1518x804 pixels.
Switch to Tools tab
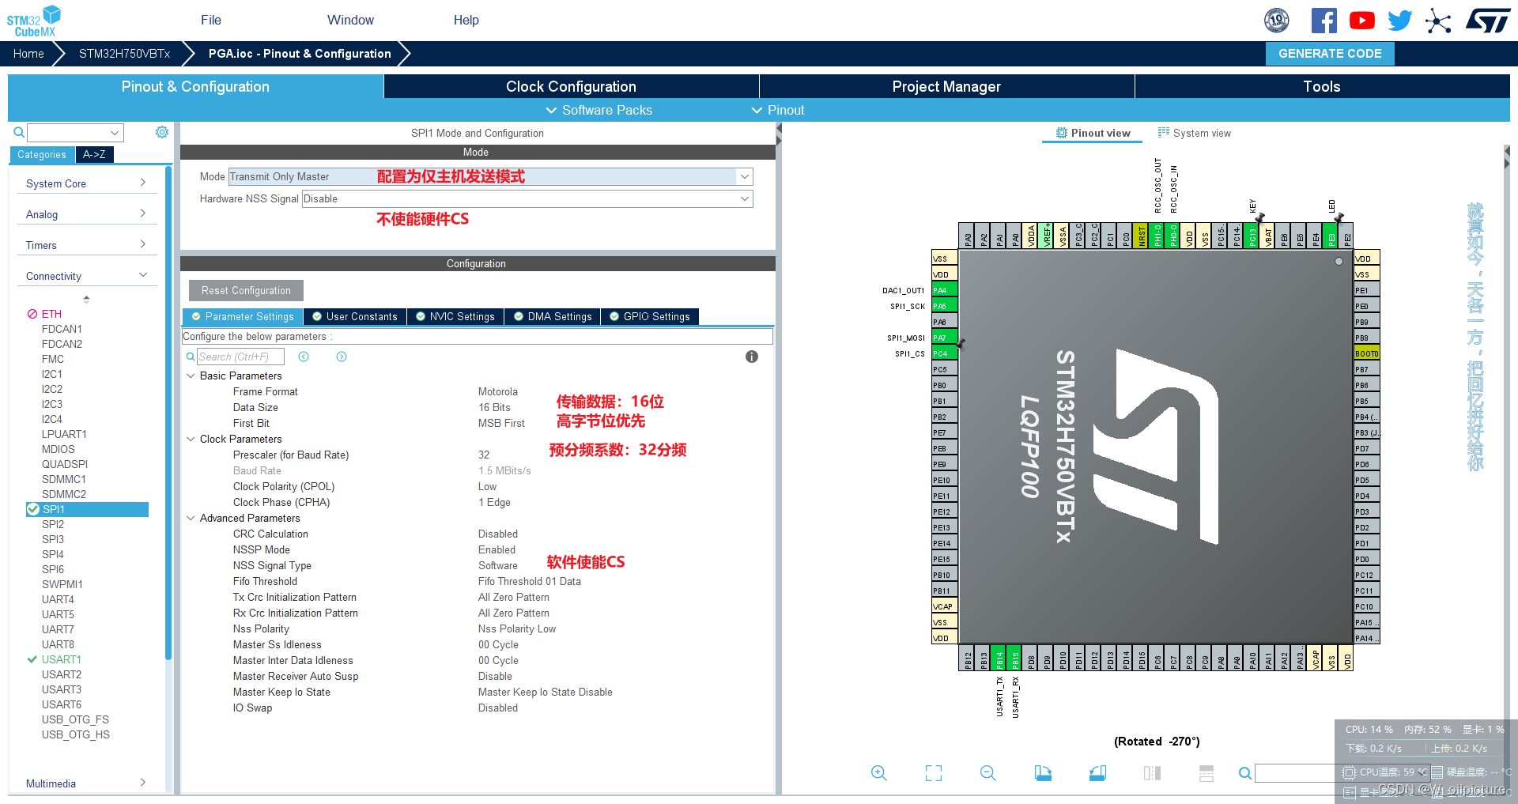click(x=1322, y=86)
